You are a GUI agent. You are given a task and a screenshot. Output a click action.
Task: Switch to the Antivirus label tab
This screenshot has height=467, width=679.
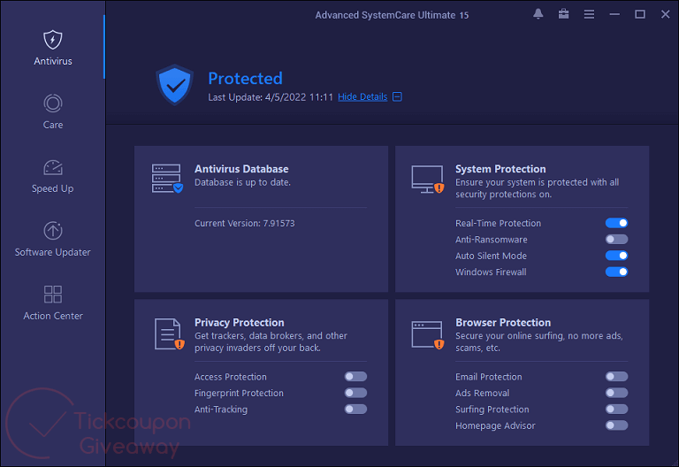[x=53, y=61]
